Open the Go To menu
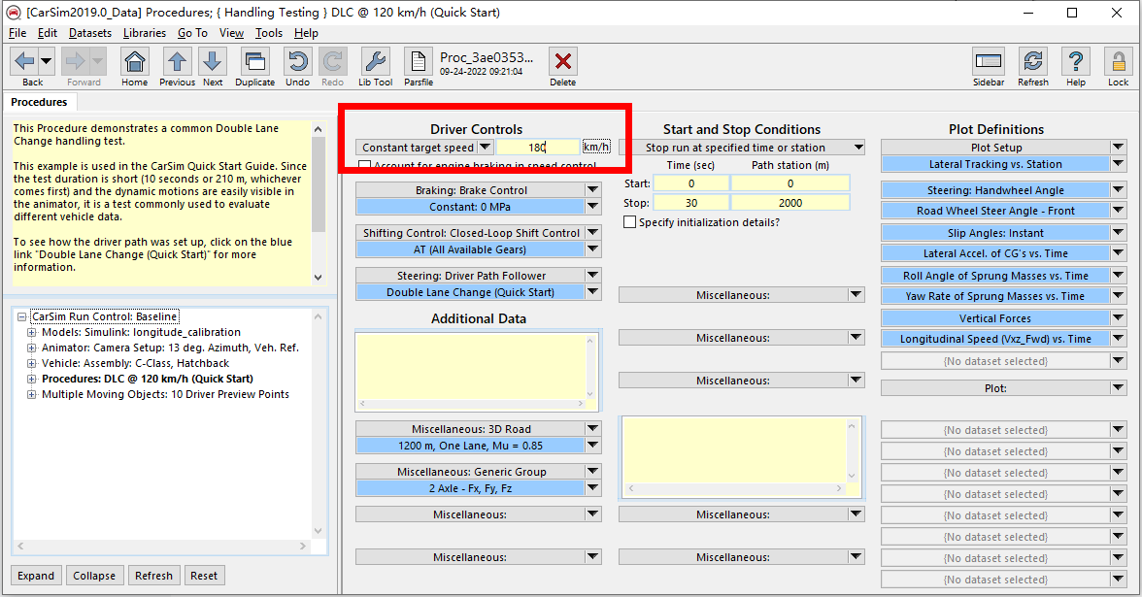Image resolution: width=1142 pixels, height=597 pixels. (192, 33)
